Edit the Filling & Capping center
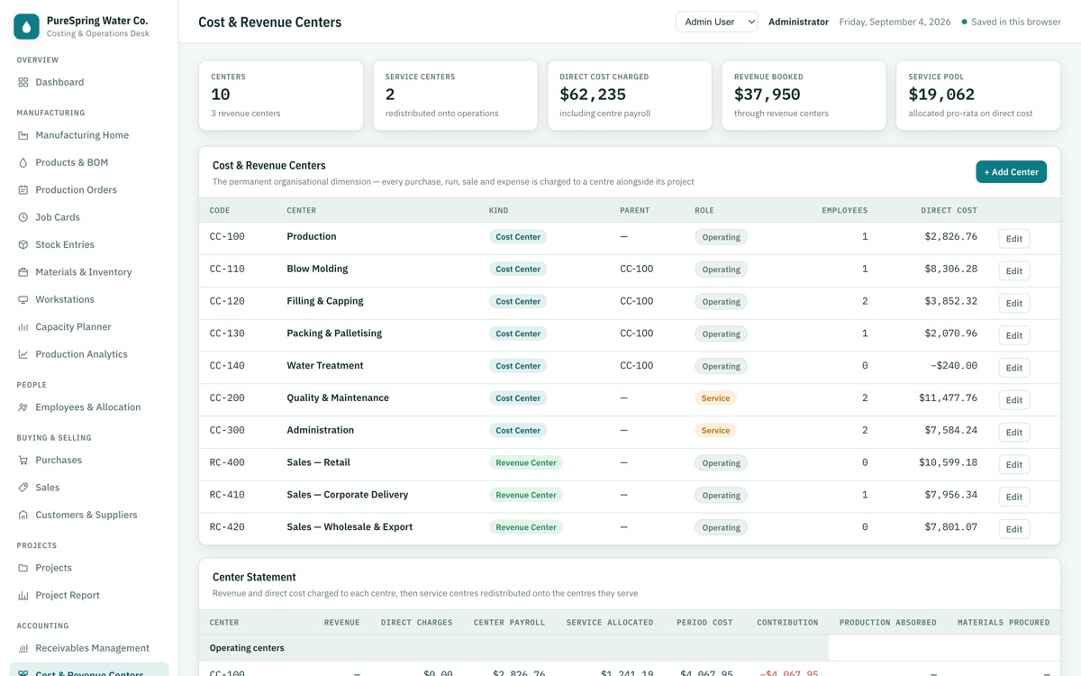1081x676 pixels. 1013,303
